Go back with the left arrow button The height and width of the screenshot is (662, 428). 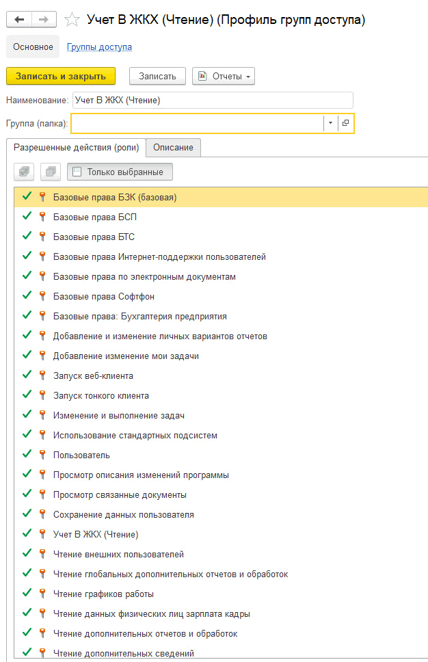pos(19,19)
